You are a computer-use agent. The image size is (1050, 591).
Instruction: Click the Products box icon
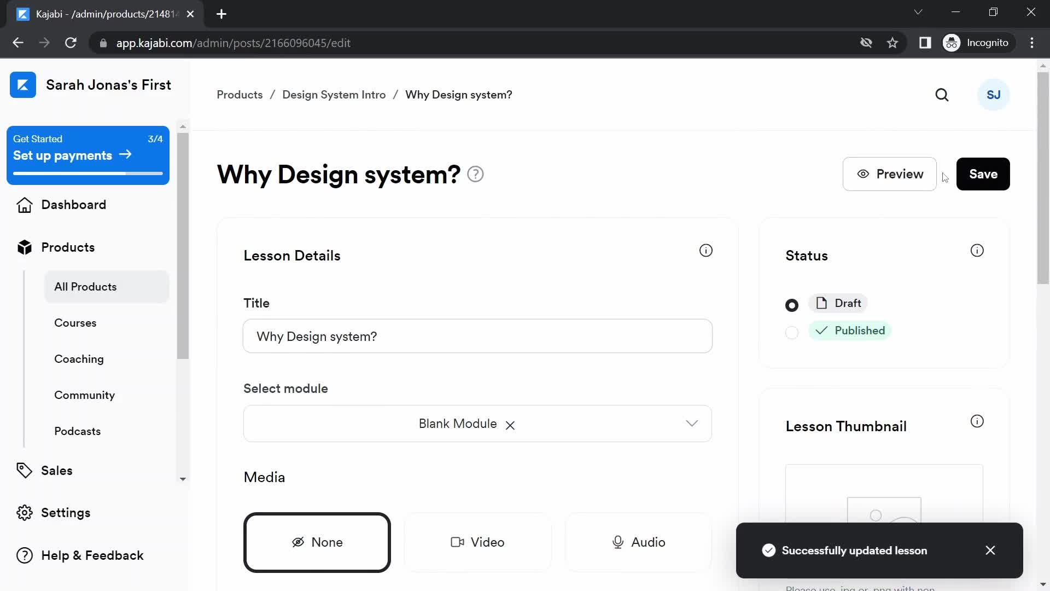click(25, 247)
